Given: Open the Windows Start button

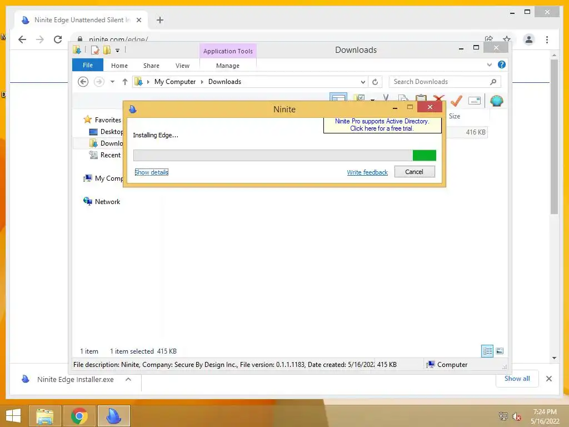Looking at the screenshot, I should [13, 416].
